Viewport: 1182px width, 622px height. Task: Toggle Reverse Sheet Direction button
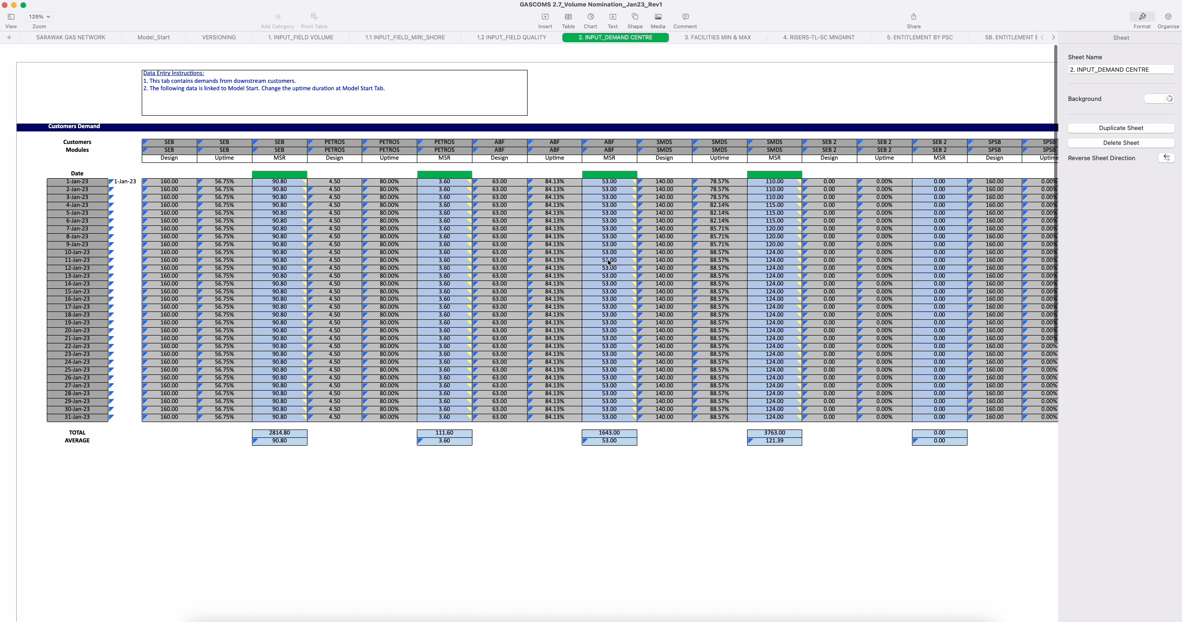point(1166,158)
